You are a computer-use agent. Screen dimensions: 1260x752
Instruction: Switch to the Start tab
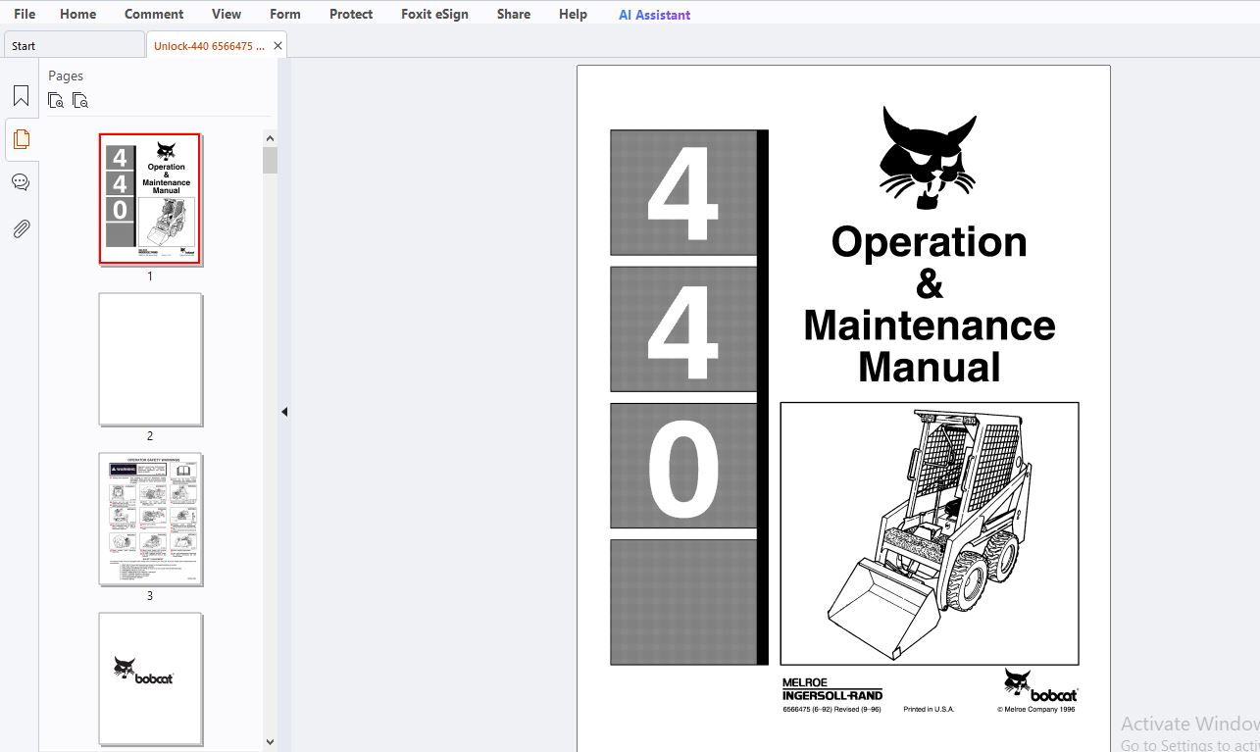point(74,45)
